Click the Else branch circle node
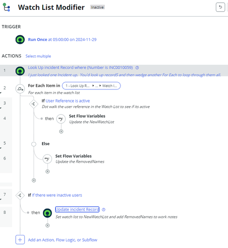The height and width of the screenshot is (248, 228). 34,144
